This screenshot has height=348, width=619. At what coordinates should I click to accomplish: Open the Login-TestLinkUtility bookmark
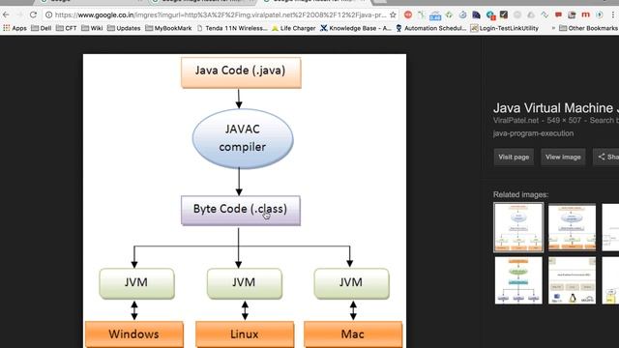[x=505, y=28]
